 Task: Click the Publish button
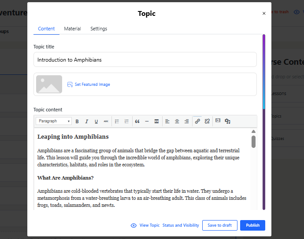pos(252,225)
